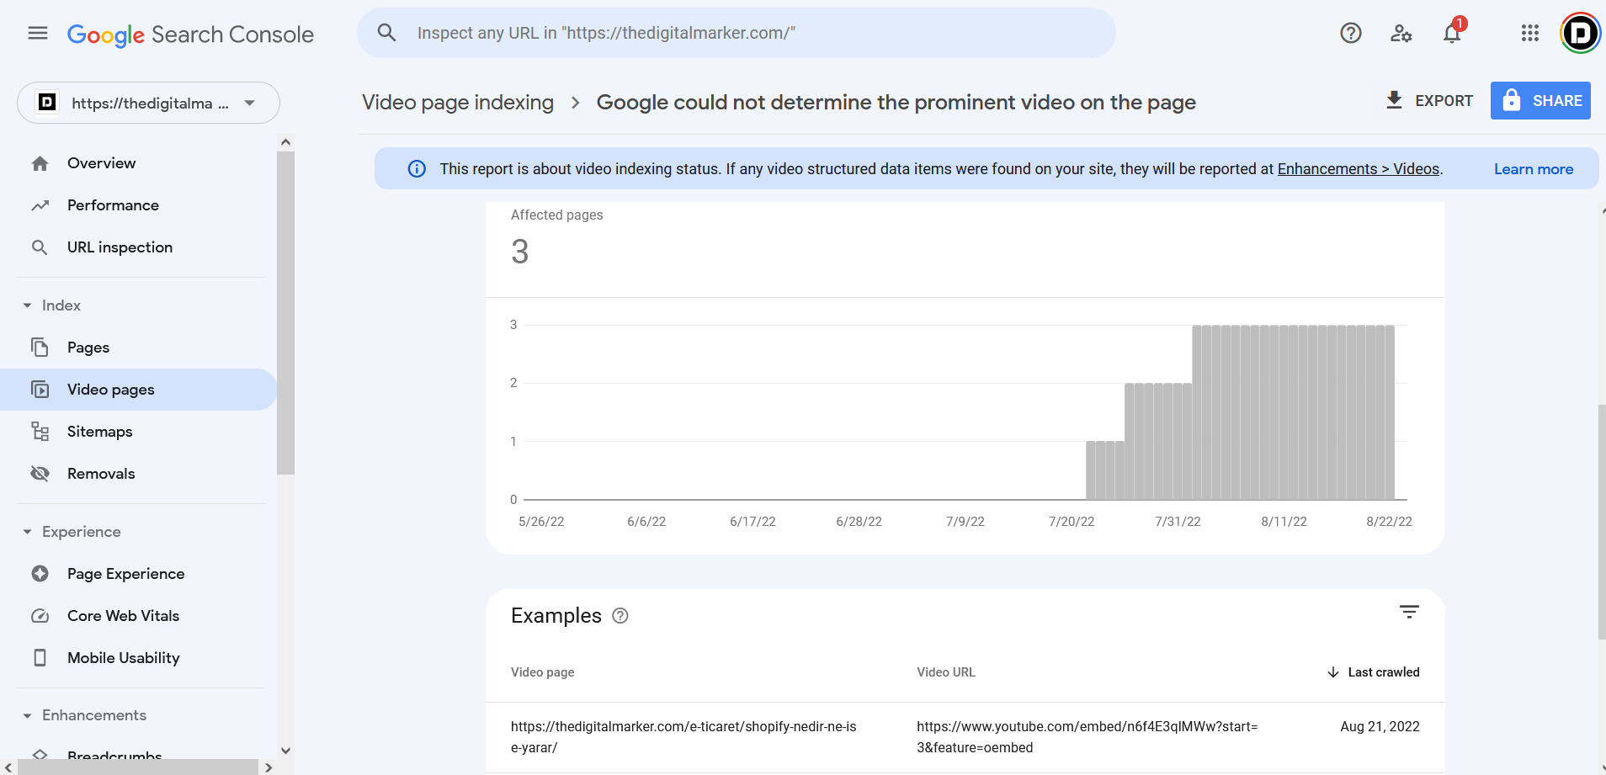
Task: Click the URL inspection magnifier icon
Action: pyautogui.click(x=40, y=247)
